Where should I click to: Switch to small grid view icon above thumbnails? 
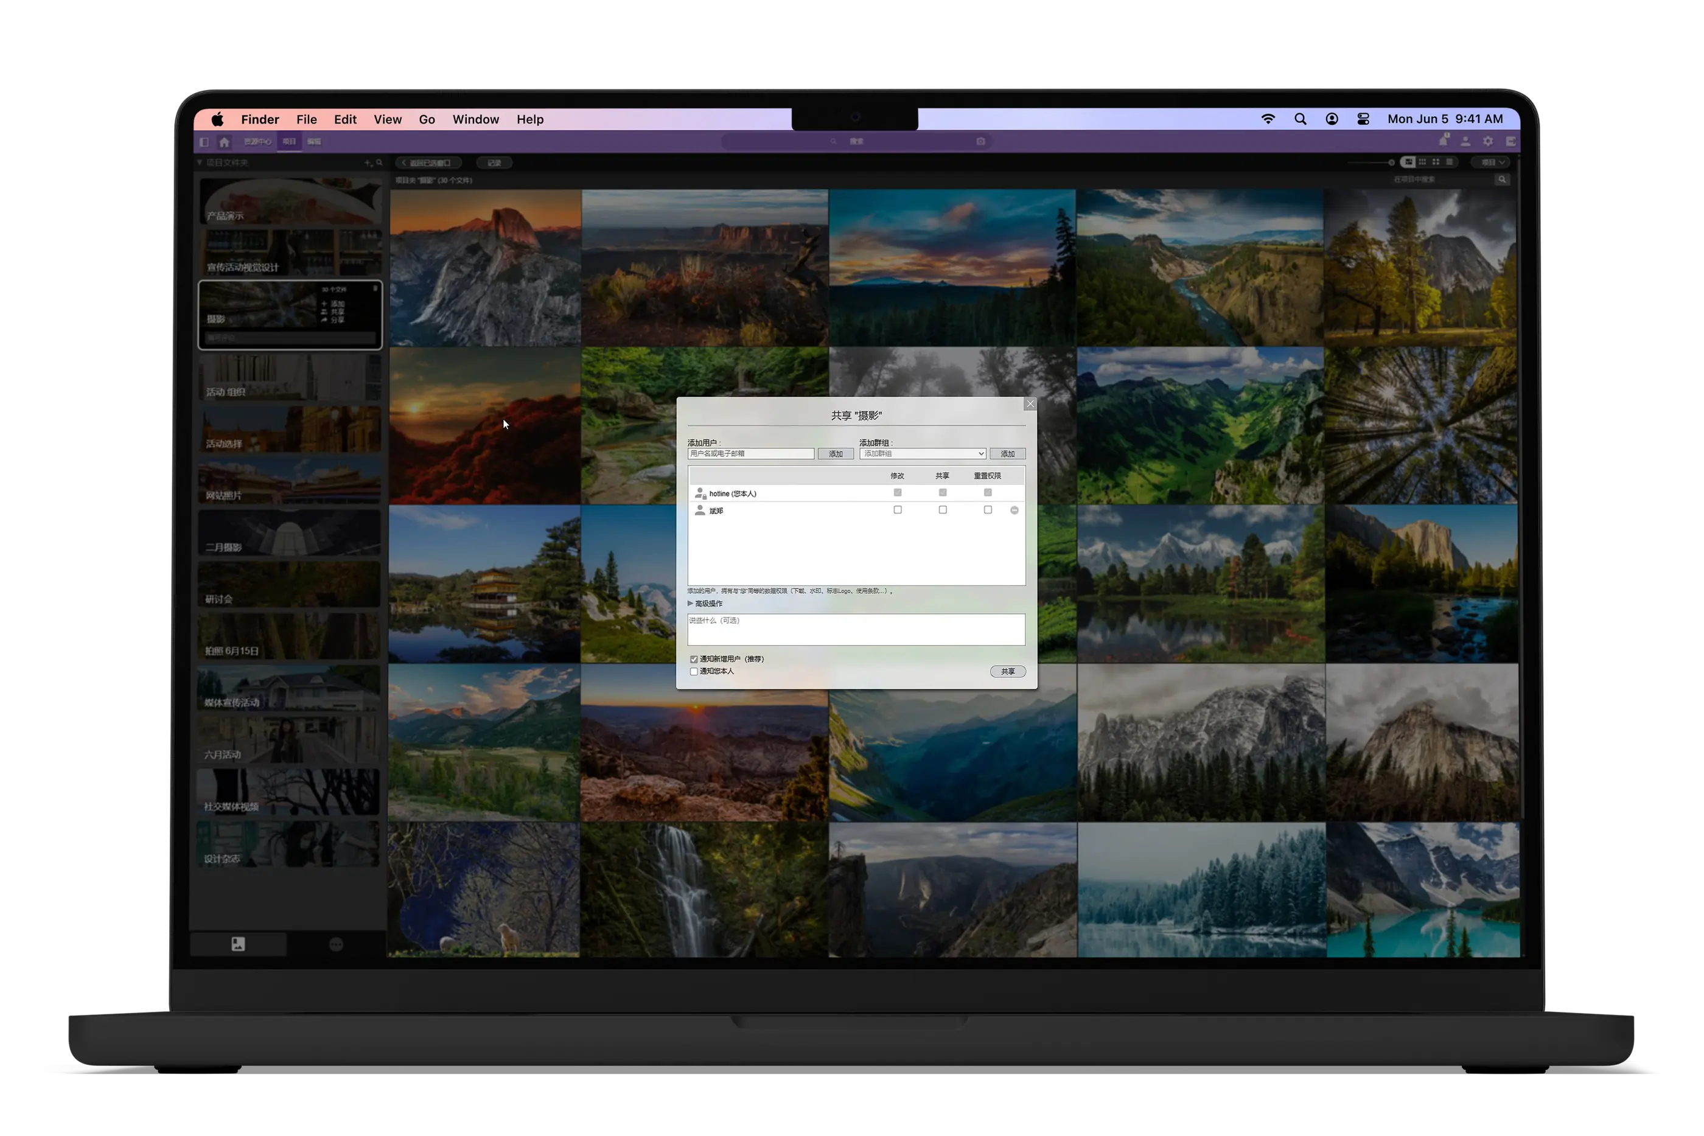click(x=1423, y=162)
